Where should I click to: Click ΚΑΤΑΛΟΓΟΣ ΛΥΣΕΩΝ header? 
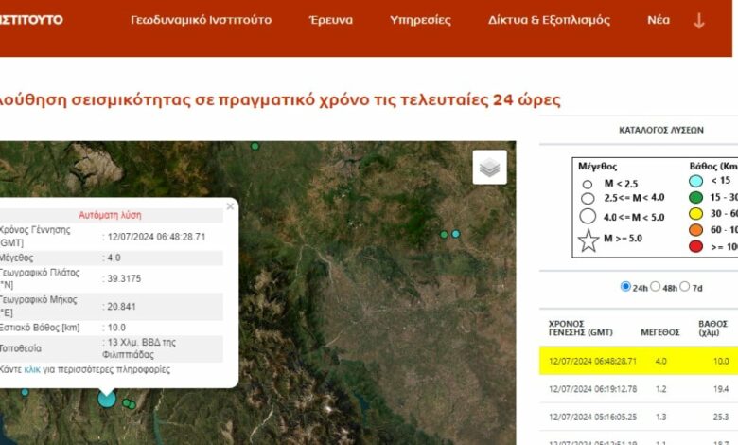[x=661, y=130]
